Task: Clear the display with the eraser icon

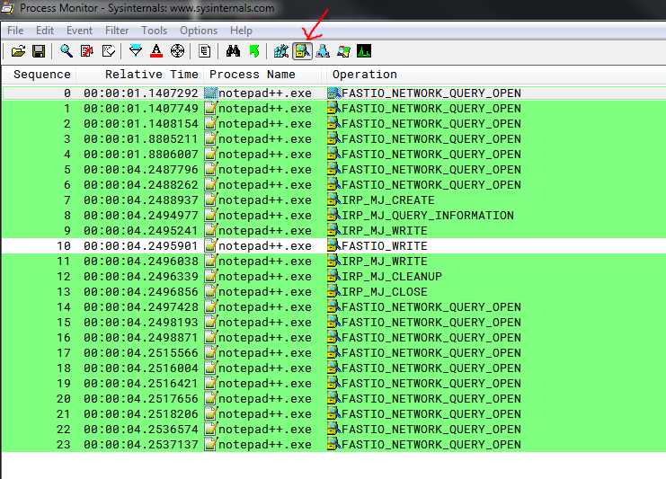Action: click(109, 51)
